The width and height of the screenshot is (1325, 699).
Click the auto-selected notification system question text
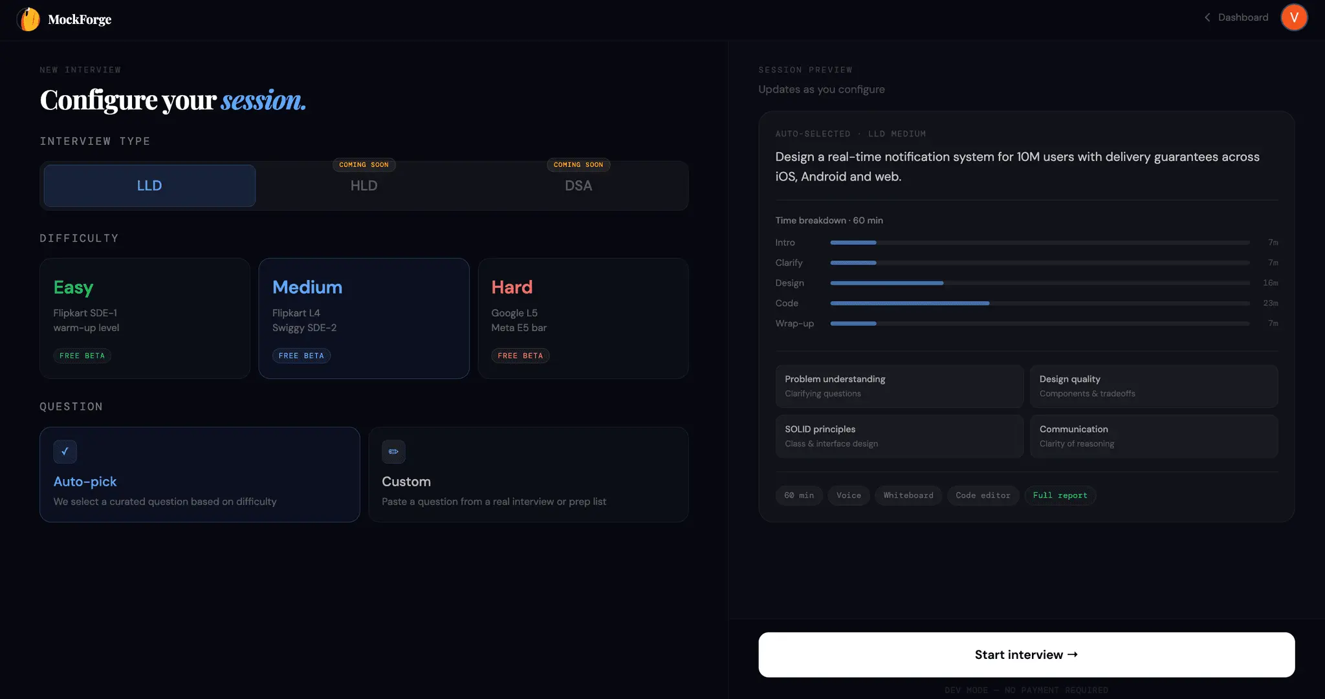pos(1018,166)
